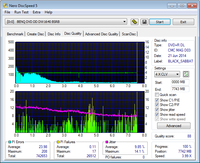Open the options settings icon next to drive list
The height and width of the screenshot is (163, 200).
(134, 22)
